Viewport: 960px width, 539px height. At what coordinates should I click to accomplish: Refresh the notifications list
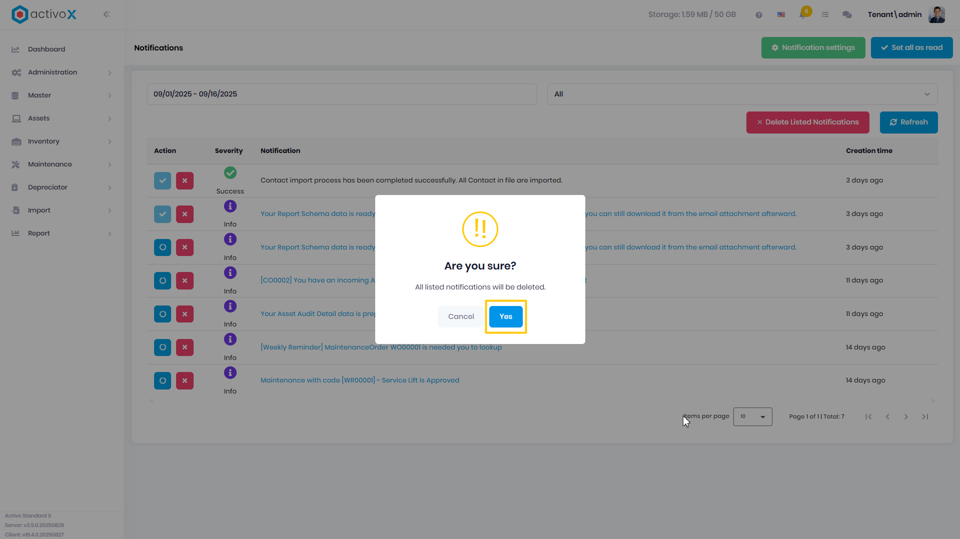click(908, 122)
